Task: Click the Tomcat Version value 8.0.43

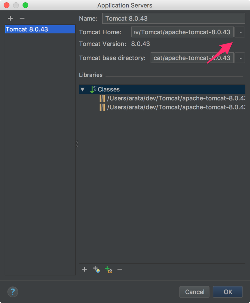Action: [x=140, y=44]
